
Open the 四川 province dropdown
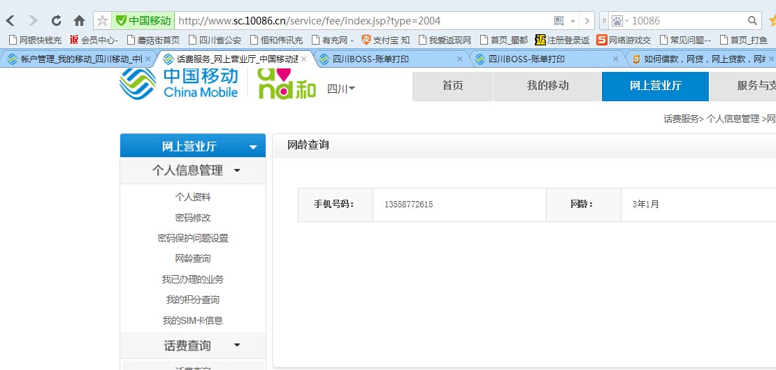pyautogui.click(x=341, y=89)
